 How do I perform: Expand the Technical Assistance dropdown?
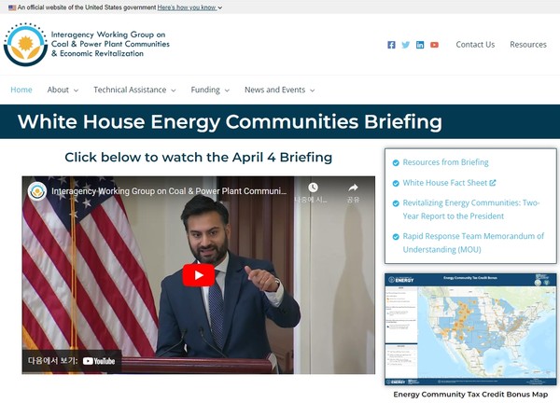tap(134, 90)
